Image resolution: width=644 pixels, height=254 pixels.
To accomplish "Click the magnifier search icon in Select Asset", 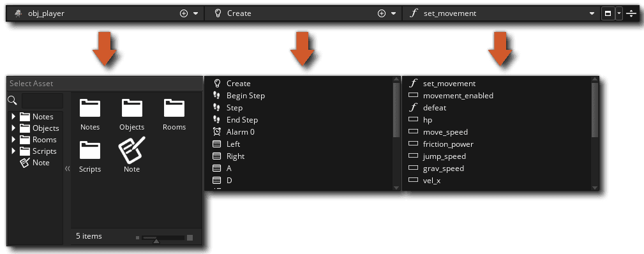I will 12,100.
